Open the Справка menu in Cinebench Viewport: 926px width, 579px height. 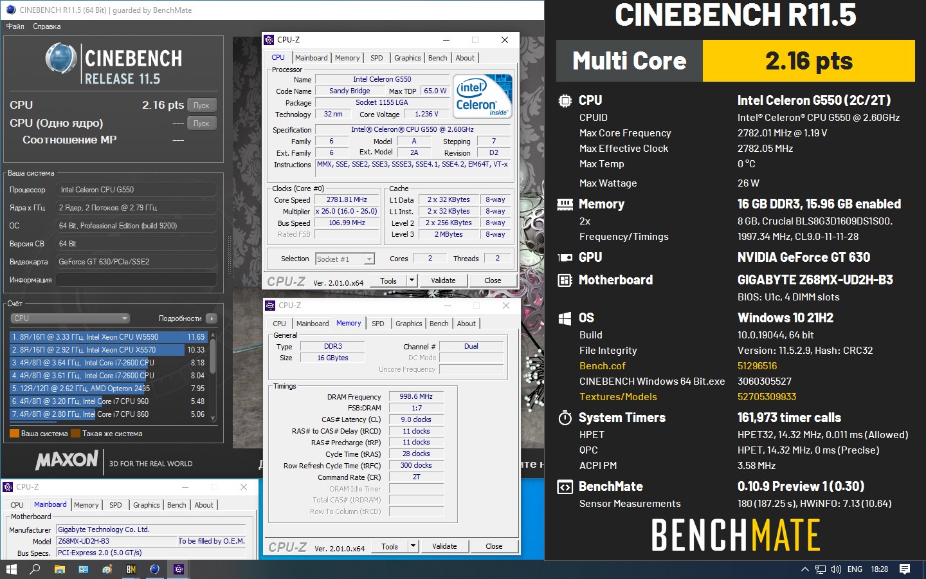46,26
